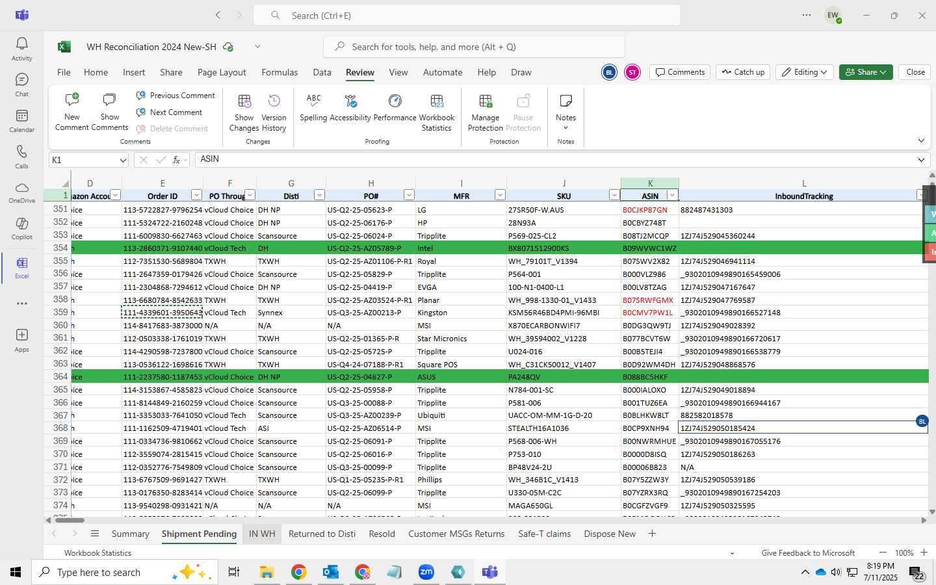
Task: Open file name options chevron
Action: (x=257, y=46)
